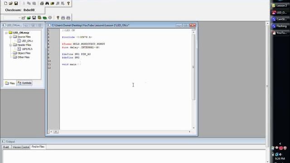Open the Find in Files output tab
290x163 pixels.
[x=38, y=147]
